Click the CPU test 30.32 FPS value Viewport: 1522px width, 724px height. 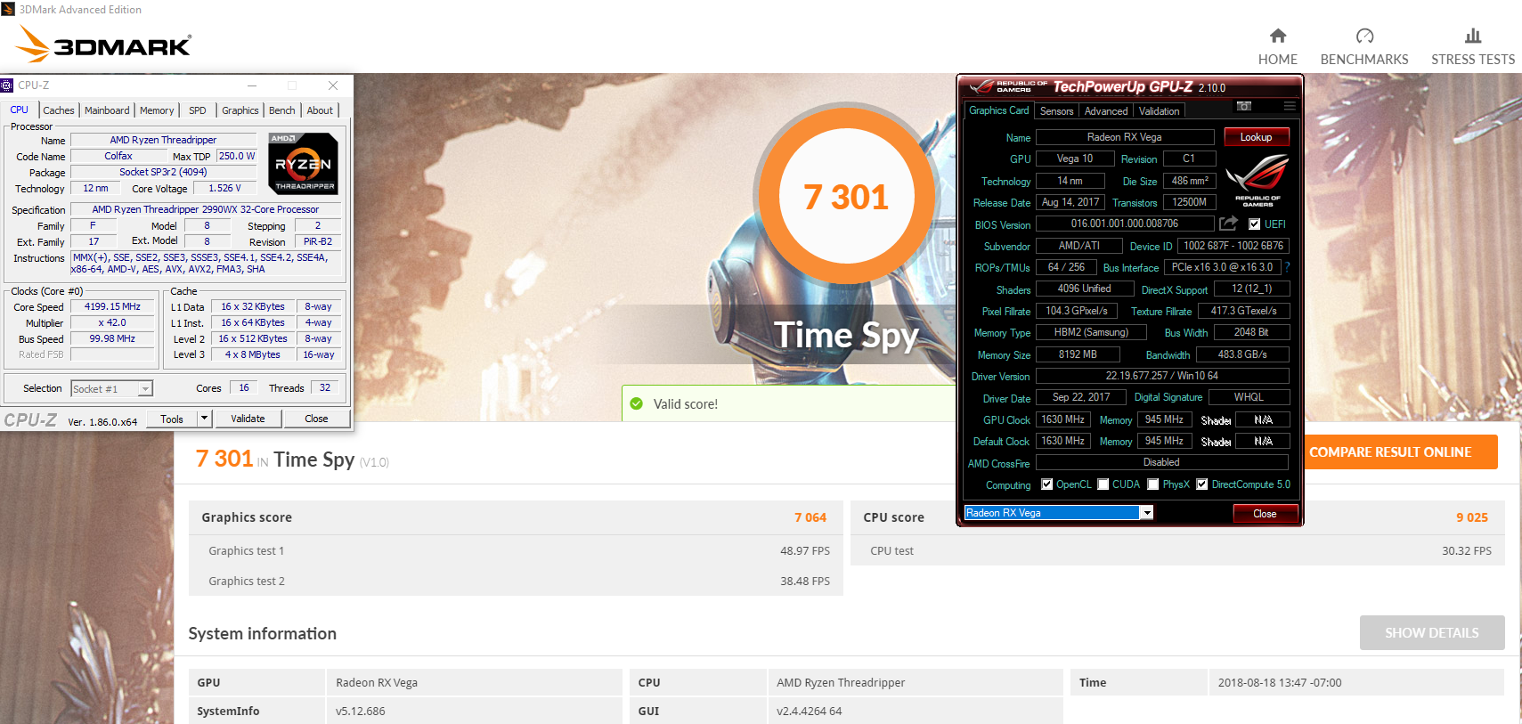[1467, 550]
